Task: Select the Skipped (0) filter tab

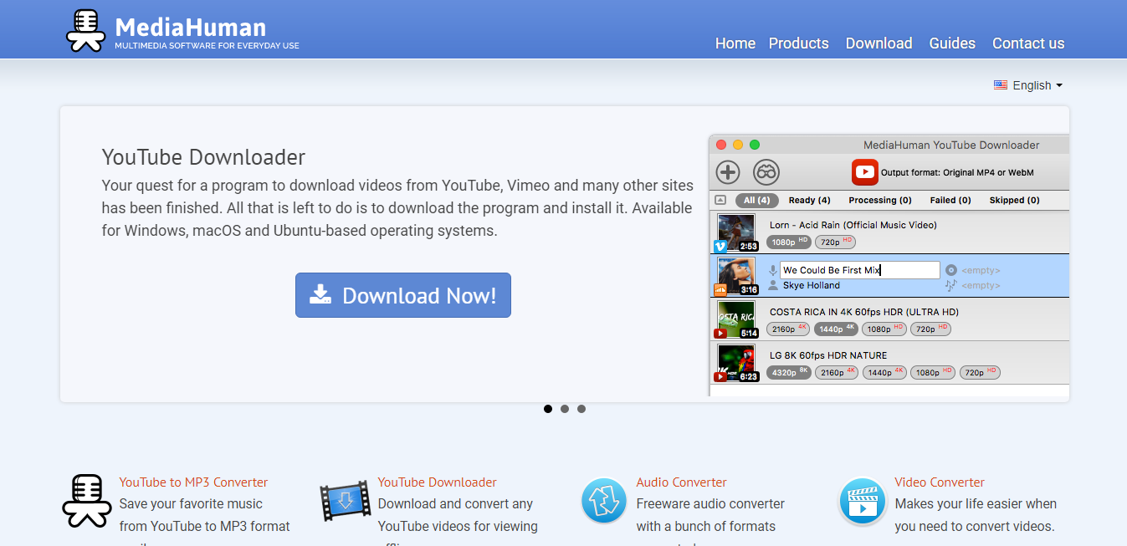Action: (1015, 201)
